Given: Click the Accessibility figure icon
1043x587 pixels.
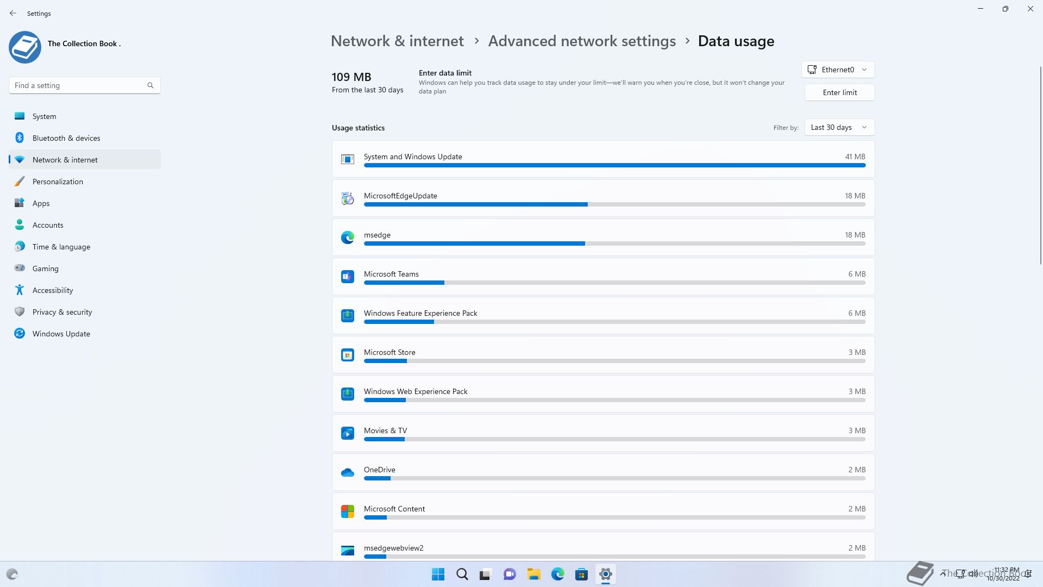Looking at the screenshot, I should coord(20,290).
